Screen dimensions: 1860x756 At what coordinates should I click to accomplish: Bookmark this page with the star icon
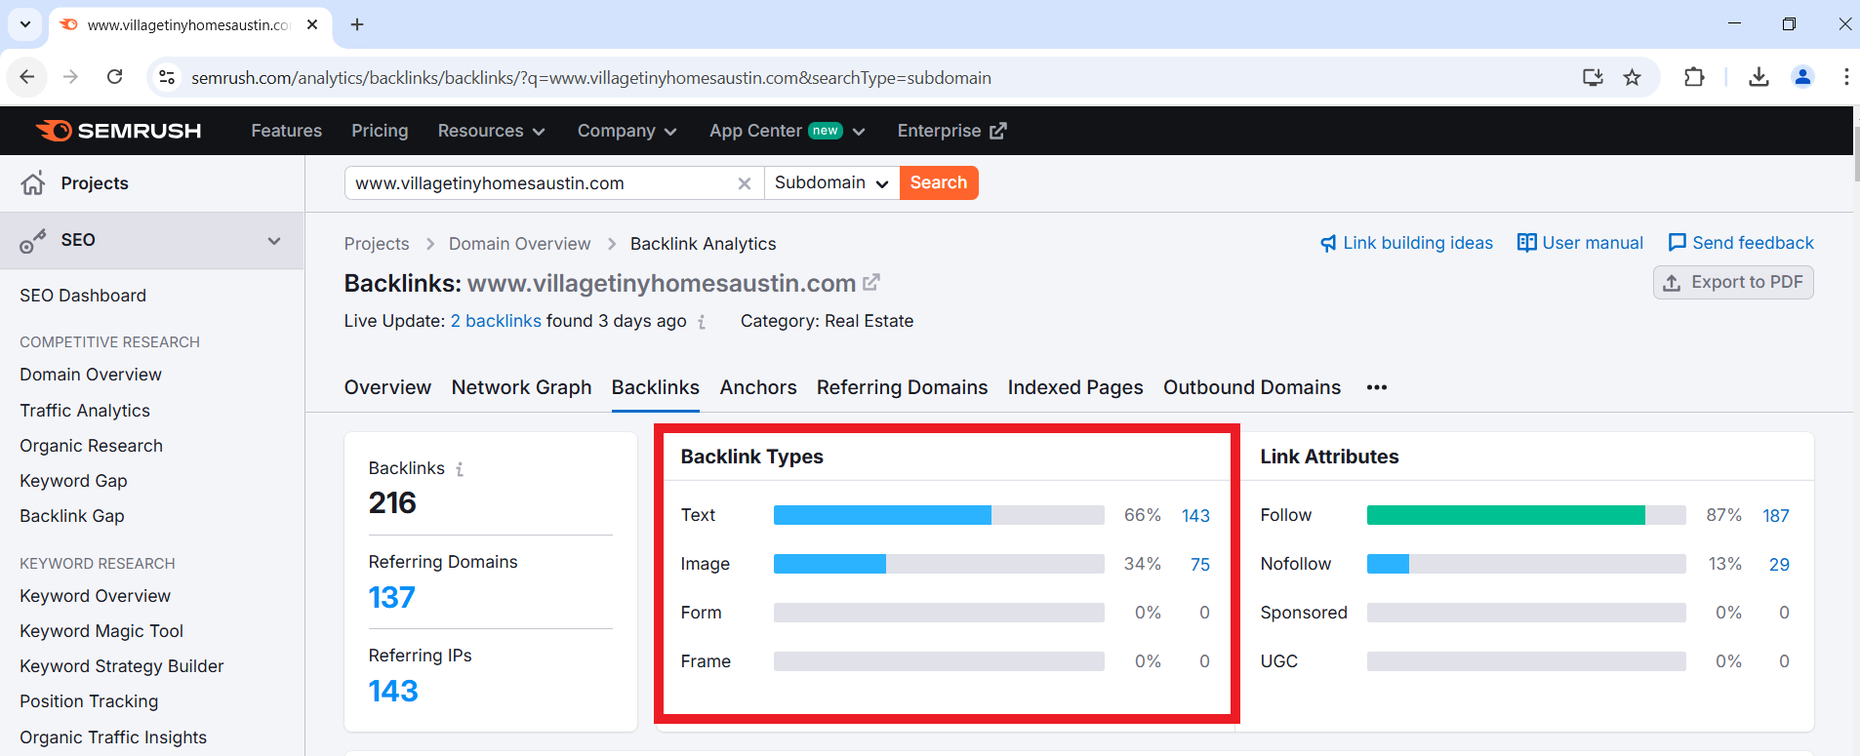(1632, 78)
